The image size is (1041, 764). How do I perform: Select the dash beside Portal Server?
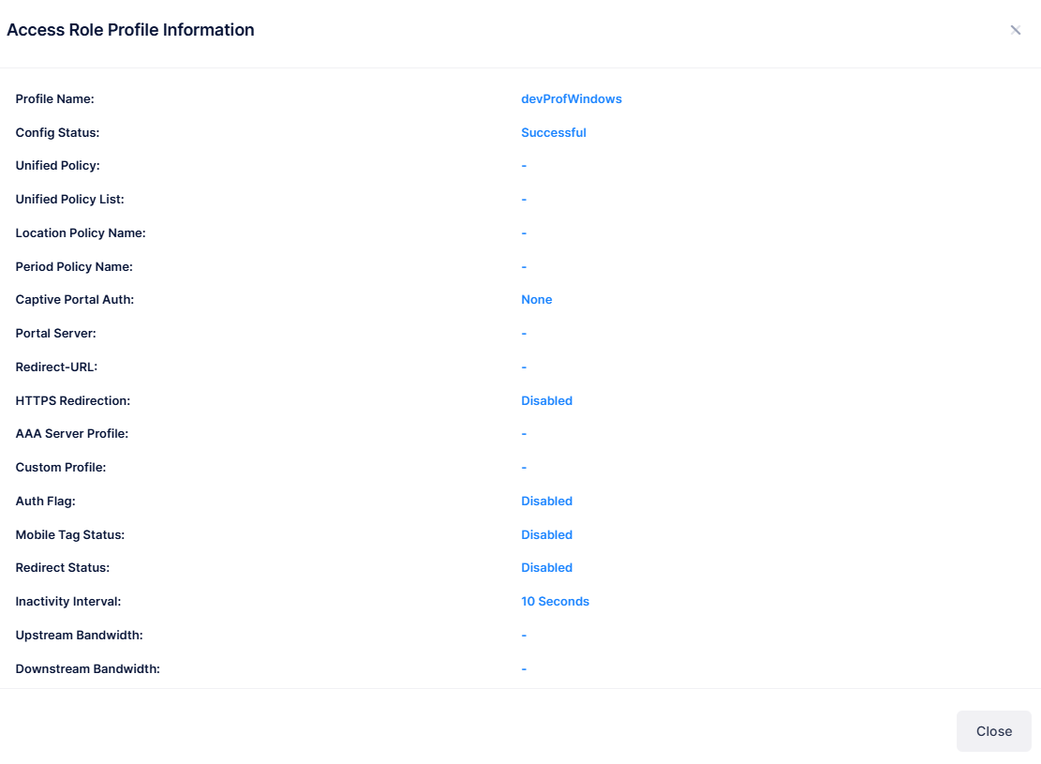[524, 333]
